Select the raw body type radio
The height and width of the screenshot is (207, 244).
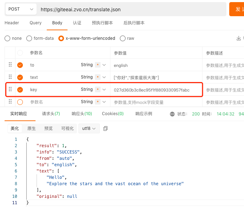(x=123, y=38)
